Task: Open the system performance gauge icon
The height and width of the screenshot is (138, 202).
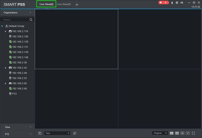Action: (182, 3)
